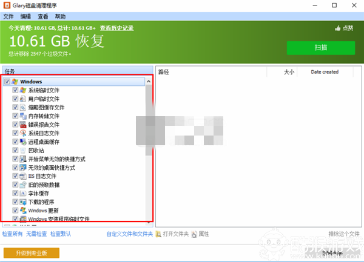Click the 系统临时文件 icon
The width and height of the screenshot is (364, 262).
coord(23,90)
